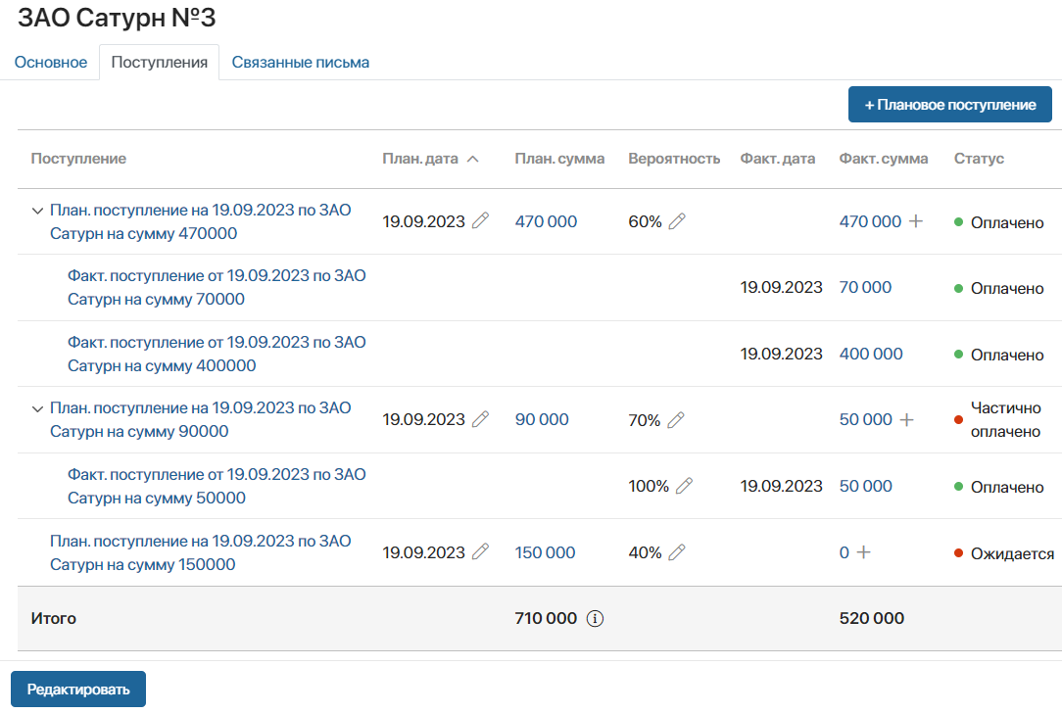
Task: Click the Вероятность column header
Action: 674,159
